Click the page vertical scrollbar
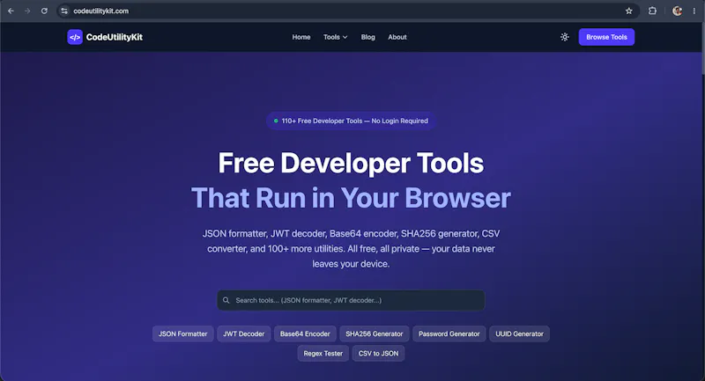 (702, 49)
